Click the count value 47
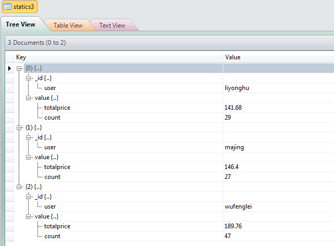334x246 pixels. pos(227,236)
